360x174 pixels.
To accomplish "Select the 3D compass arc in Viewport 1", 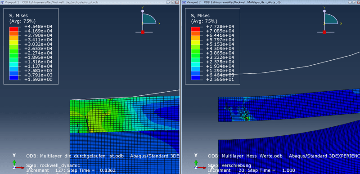I will pos(149,19).
